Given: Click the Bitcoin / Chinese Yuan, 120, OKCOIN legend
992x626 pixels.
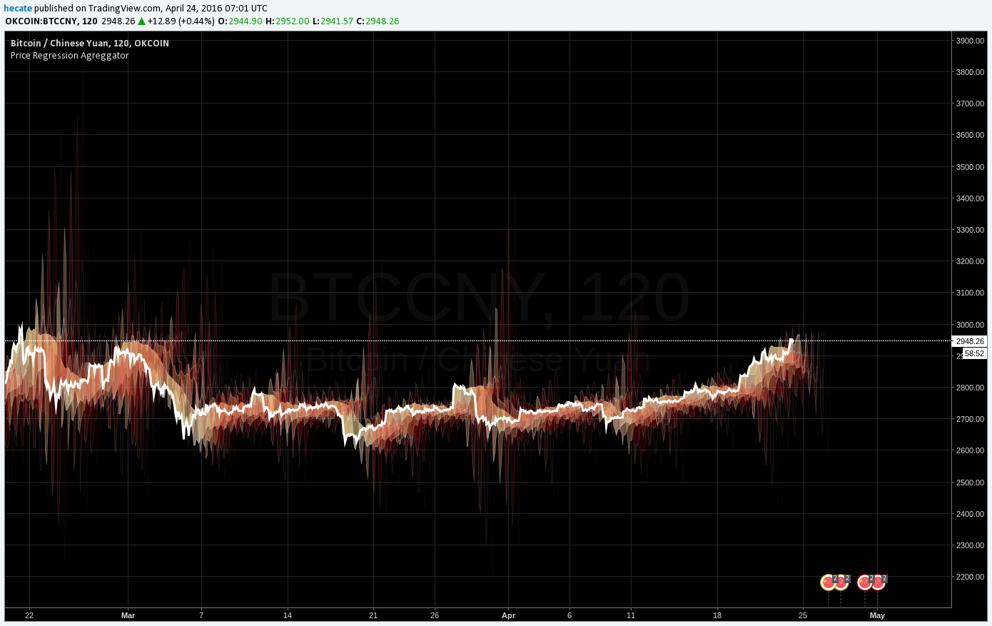Looking at the screenshot, I should [x=90, y=43].
